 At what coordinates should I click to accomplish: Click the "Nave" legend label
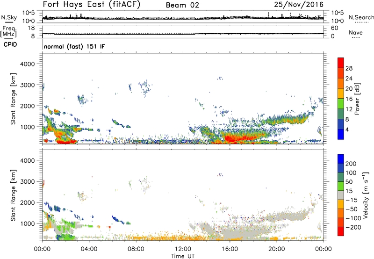tap(356, 32)
